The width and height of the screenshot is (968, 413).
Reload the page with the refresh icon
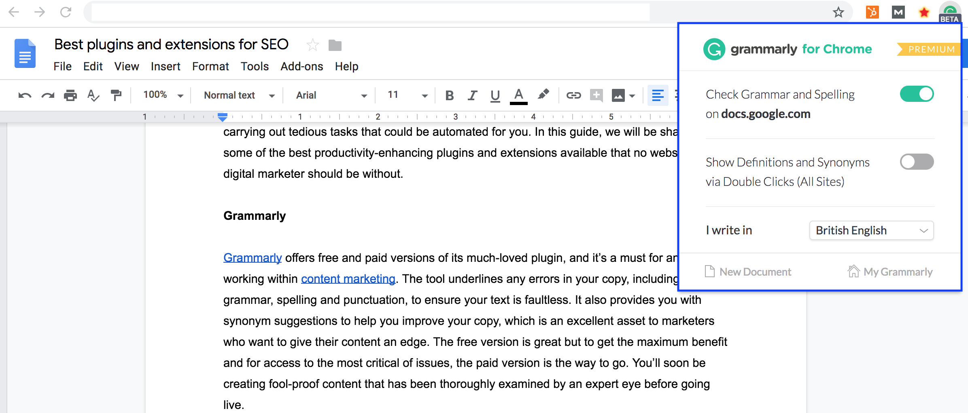click(66, 12)
